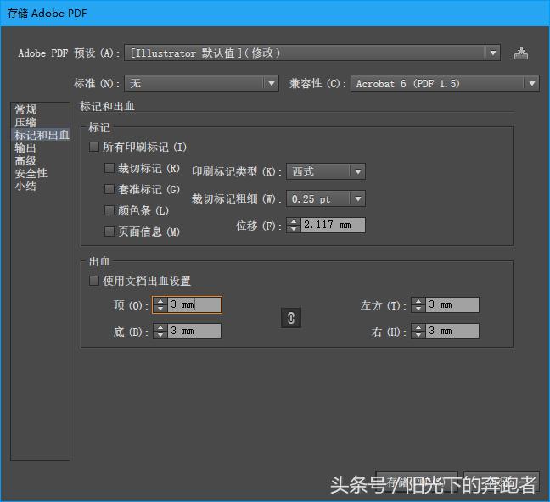The width and height of the screenshot is (550, 502).
Task: Open the 标准 (N) dropdown
Action: pyautogui.click(x=202, y=83)
